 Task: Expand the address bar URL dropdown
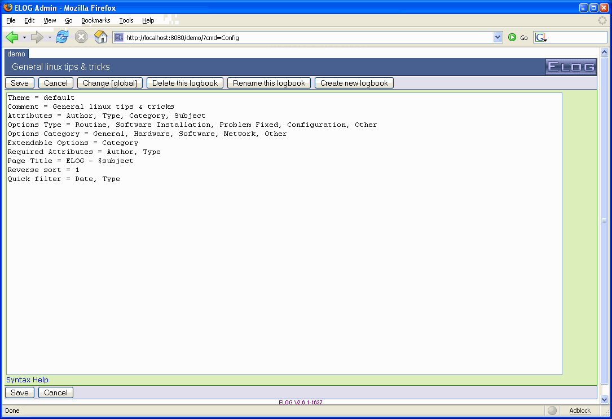click(497, 37)
